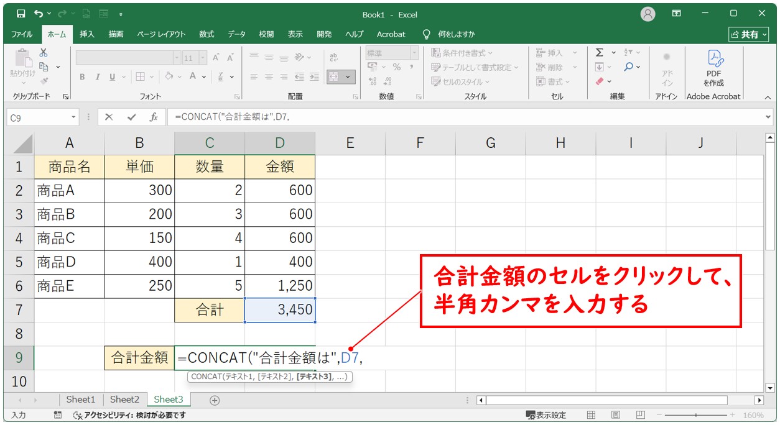Select the AutoSum (Σ) icon
Viewport: 780px width, 425px height.
click(600, 52)
